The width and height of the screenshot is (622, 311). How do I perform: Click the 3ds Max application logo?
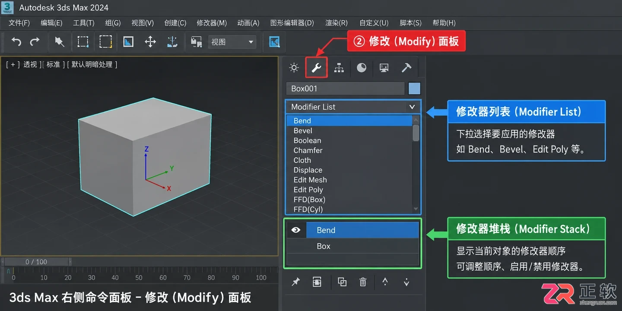[7, 7]
